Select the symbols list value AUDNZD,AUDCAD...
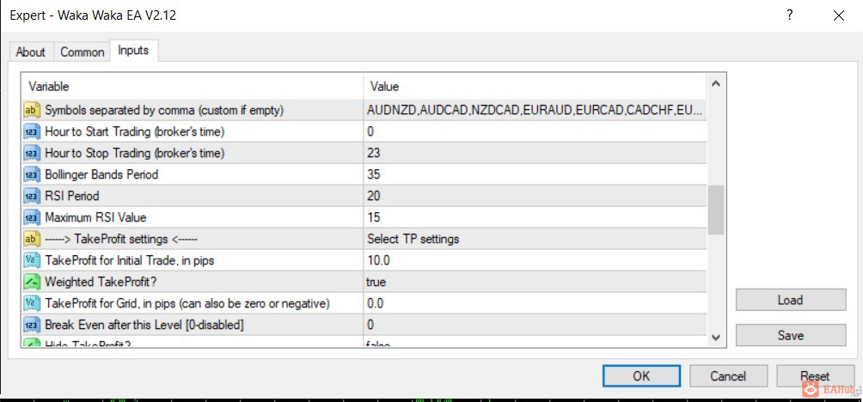The image size is (863, 402). click(x=535, y=111)
